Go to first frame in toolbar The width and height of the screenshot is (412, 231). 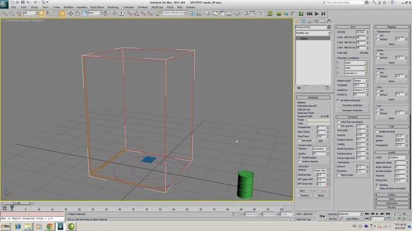[x=310, y=13]
